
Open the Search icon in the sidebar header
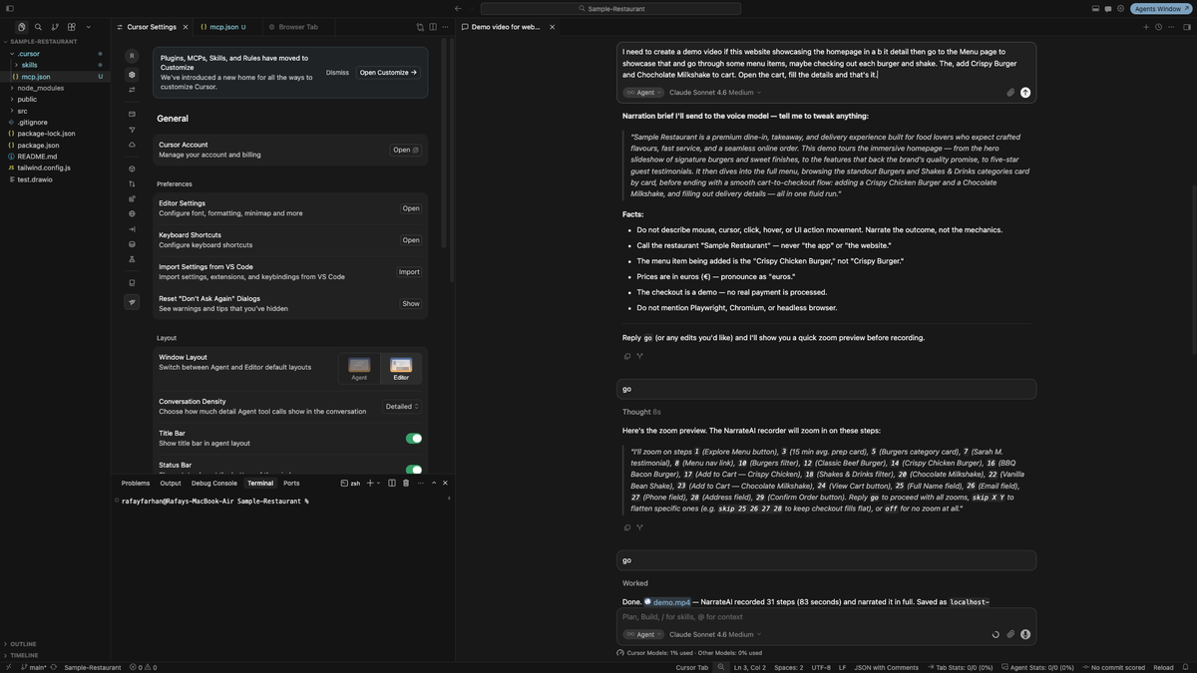click(x=38, y=27)
